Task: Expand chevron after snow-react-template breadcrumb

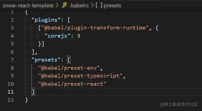Action: pos(57,5)
